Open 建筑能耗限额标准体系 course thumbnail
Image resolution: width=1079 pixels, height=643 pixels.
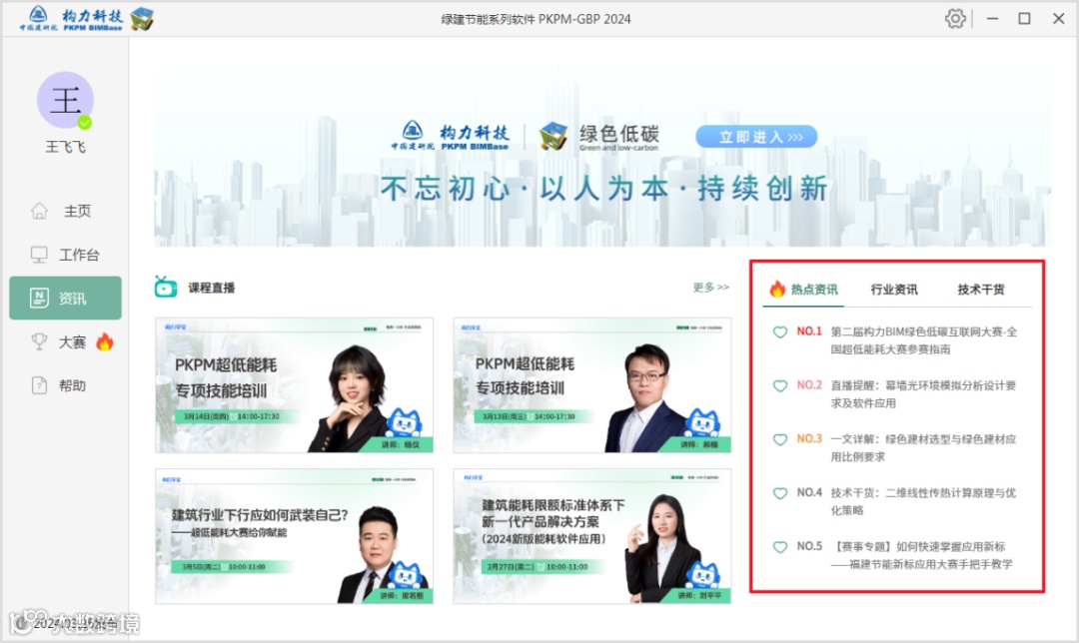pyautogui.click(x=591, y=536)
